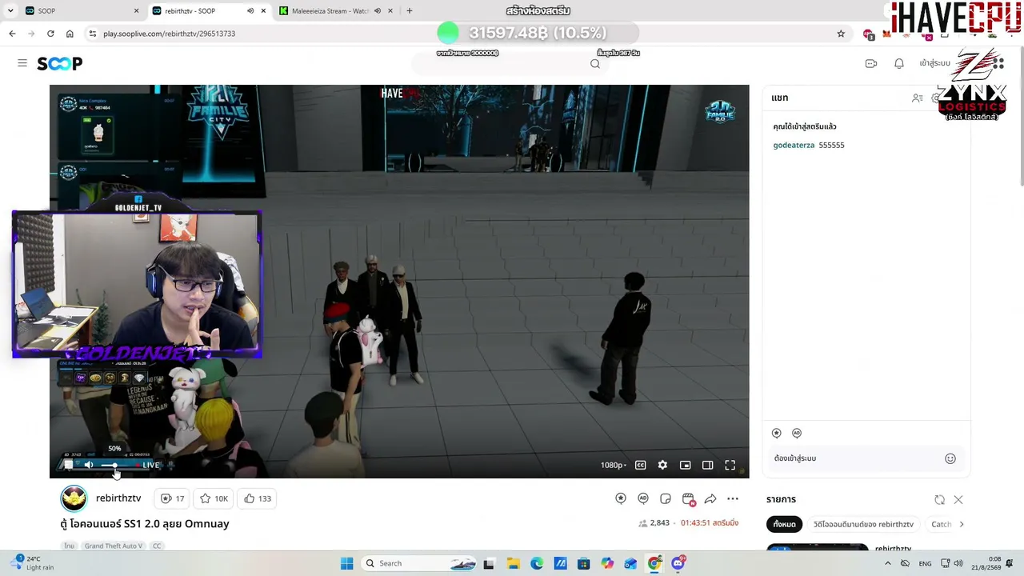Favorite the channel, 10K star button
The width and height of the screenshot is (1024, 576).
coord(214,498)
